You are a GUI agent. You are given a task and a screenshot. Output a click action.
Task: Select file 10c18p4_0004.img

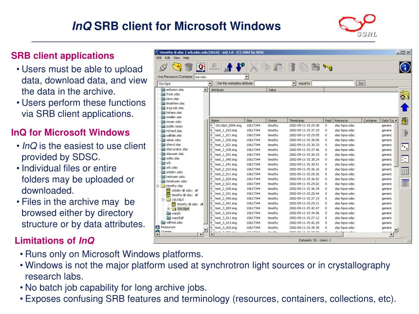[x=228, y=126]
